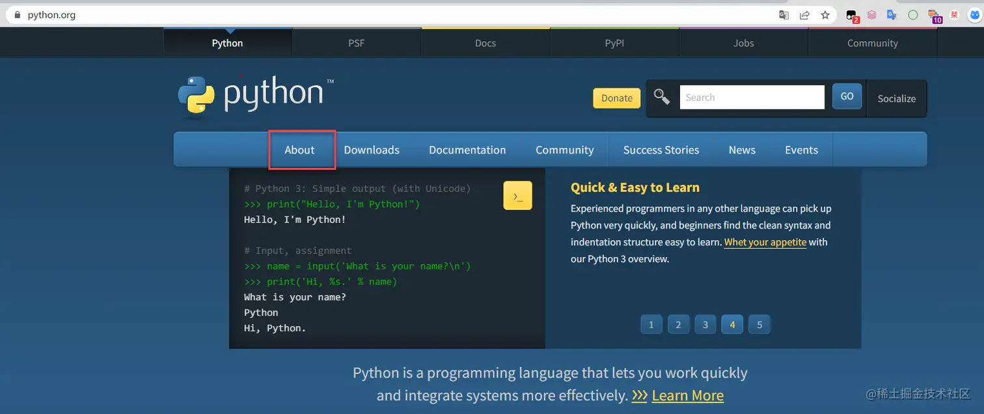This screenshot has width=984, height=414.
Task: Click the share page icon
Action: [805, 15]
